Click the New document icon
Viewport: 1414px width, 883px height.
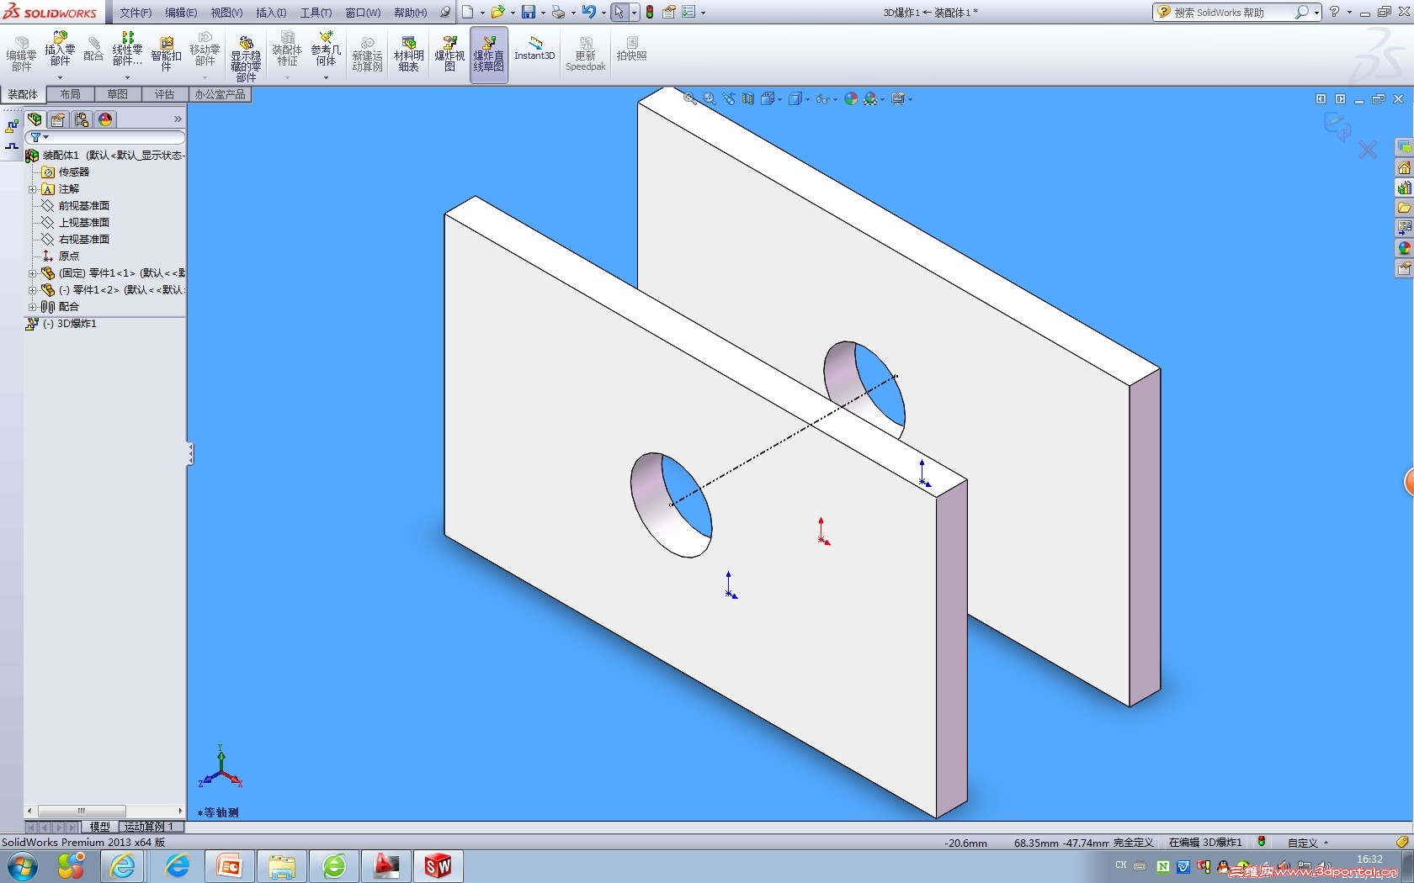click(x=468, y=12)
